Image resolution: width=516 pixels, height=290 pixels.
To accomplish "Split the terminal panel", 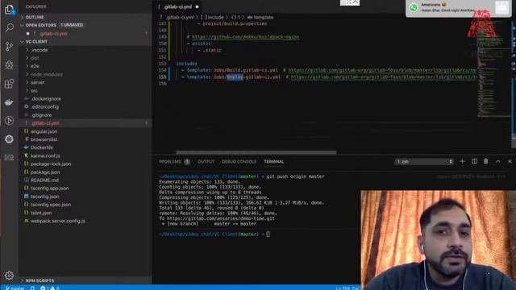I will 474,161.
